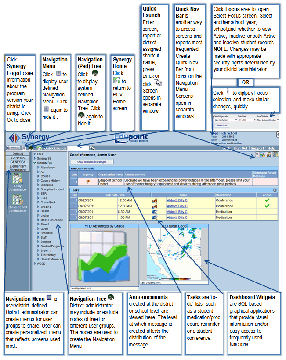Click conference icon in 08/23/2011 task row

click(154, 200)
